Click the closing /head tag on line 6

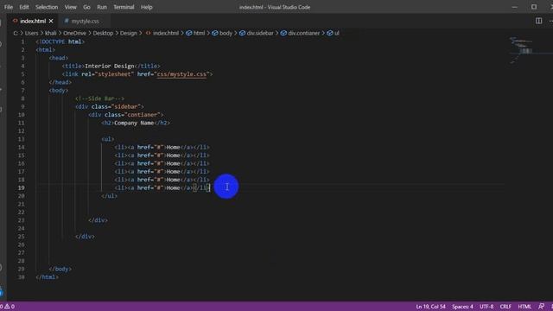coord(60,82)
